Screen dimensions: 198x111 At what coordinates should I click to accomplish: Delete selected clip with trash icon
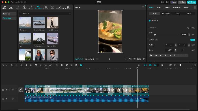[36, 65]
